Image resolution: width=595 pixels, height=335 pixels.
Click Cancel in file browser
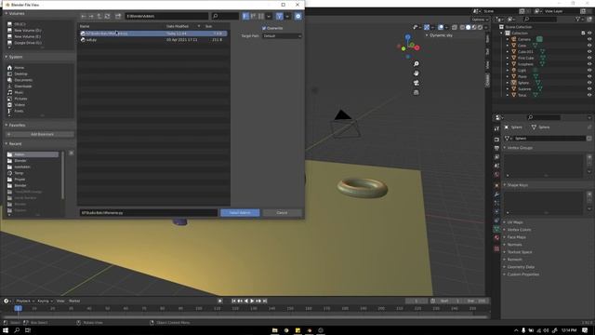coord(282,213)
